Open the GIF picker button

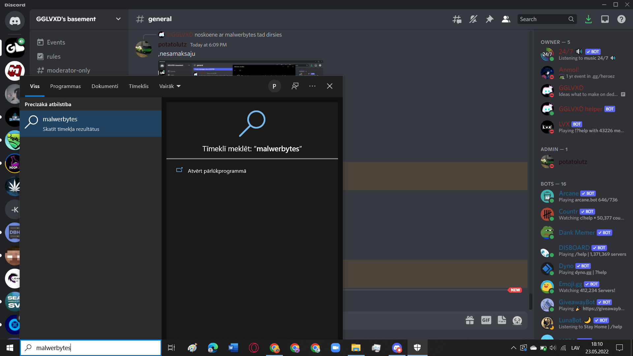(486, 320)
